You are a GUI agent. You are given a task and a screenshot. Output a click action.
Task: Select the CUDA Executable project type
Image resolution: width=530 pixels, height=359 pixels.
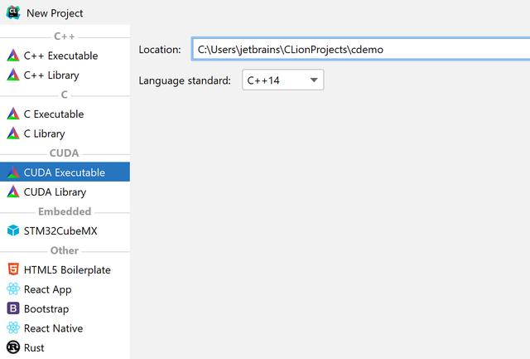pyautogui.click(x=65, y=172)
